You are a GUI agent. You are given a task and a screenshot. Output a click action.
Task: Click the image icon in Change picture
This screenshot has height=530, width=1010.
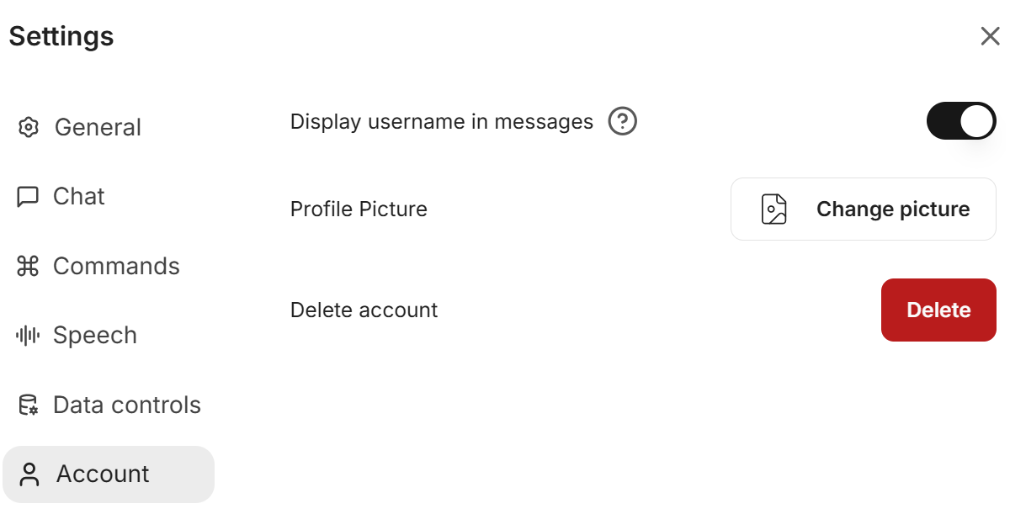tap(773, 209)
